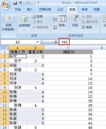Click the 连接 connections button
The image size is (106, 129).
pos(37,16)
